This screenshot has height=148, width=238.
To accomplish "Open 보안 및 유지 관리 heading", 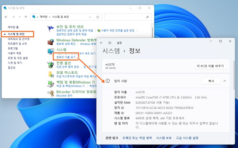I will (70, 27).
